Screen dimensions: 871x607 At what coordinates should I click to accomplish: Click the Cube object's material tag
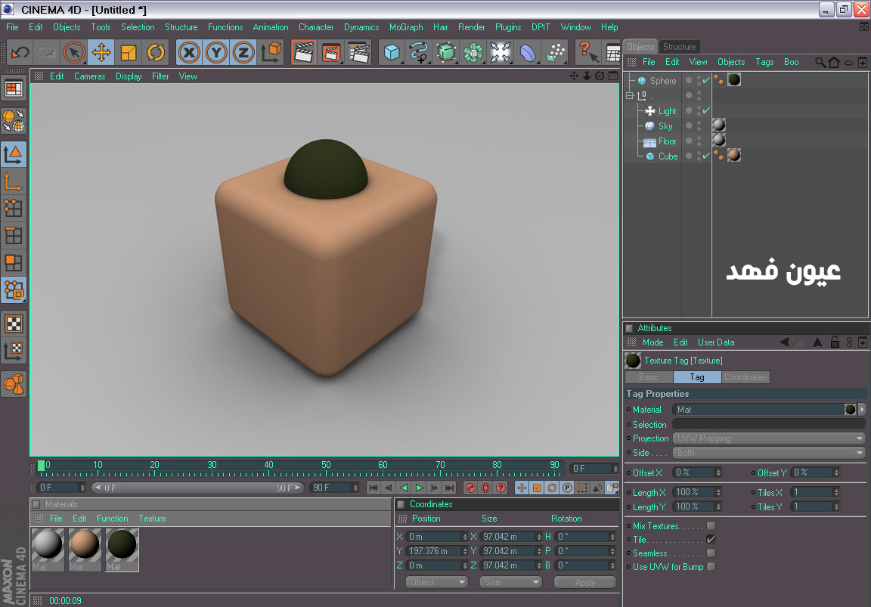point(734,156)
